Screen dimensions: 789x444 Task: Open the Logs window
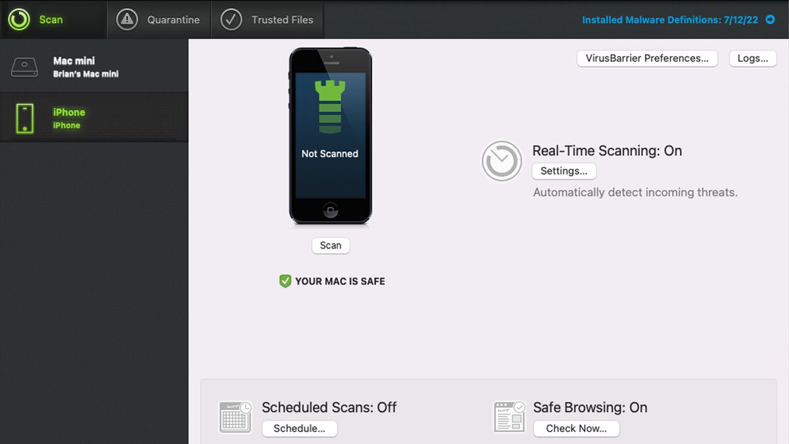point(753,59)
